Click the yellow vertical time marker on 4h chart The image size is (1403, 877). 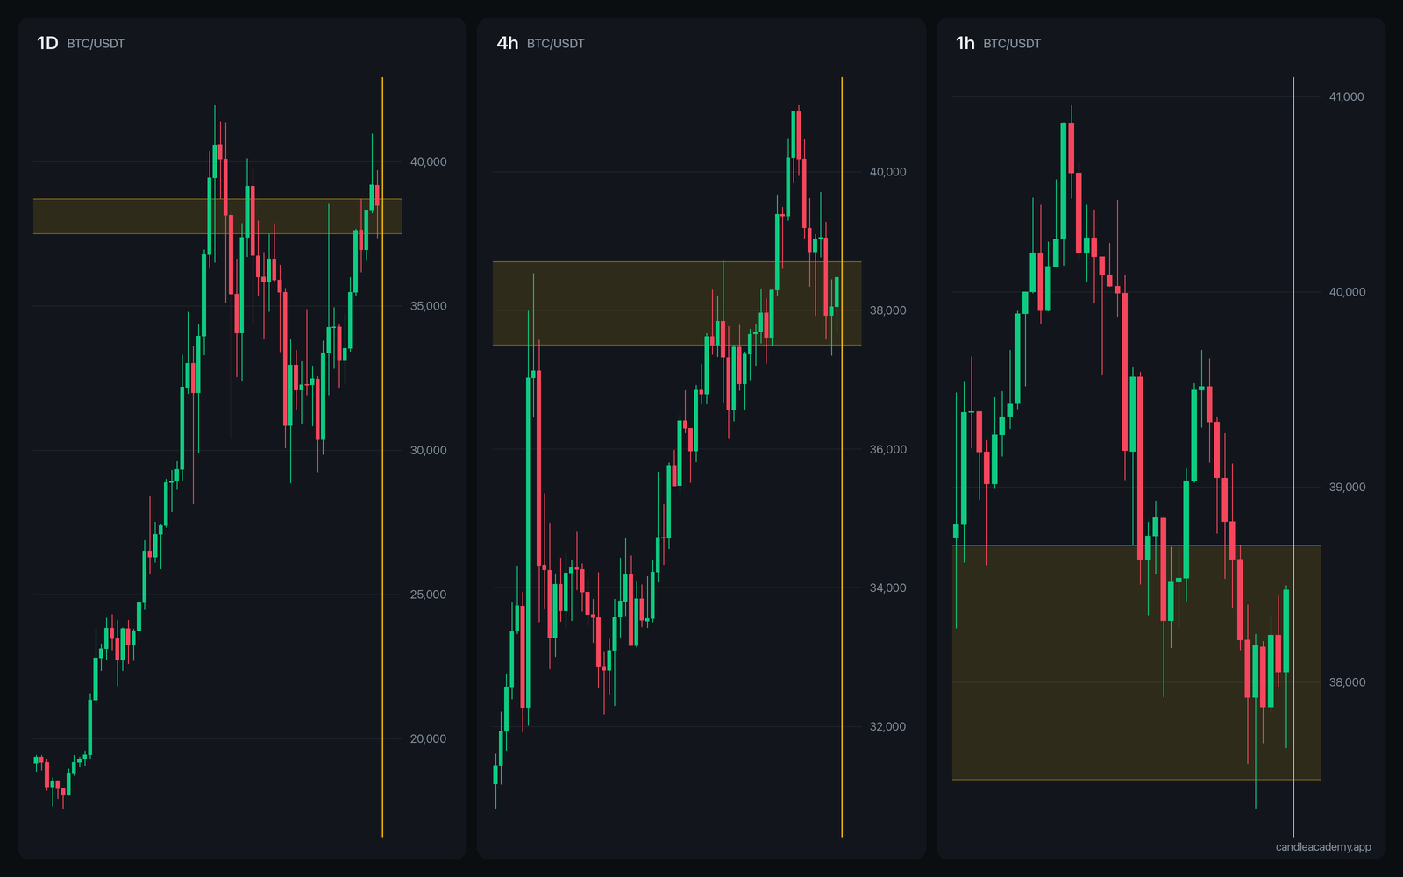(842, 456)
